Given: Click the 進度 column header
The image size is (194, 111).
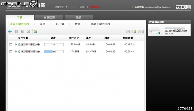Looking at the screenshot, I should (53, 38).
